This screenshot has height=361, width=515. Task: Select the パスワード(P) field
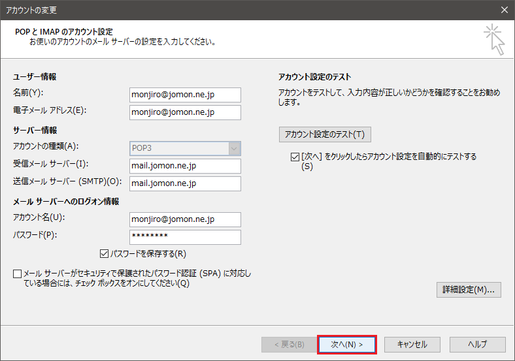tap(185, 237)
